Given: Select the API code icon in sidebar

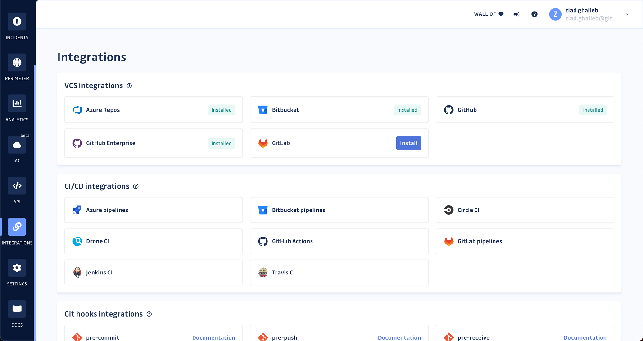Looking at the screenshot, I should click(x=17, y=186).
